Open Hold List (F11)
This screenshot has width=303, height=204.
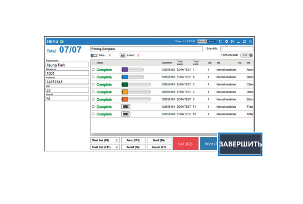tap(105, 147)
